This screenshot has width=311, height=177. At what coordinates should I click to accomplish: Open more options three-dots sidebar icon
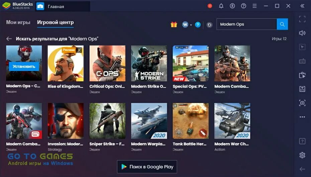[x=302, y=117]
